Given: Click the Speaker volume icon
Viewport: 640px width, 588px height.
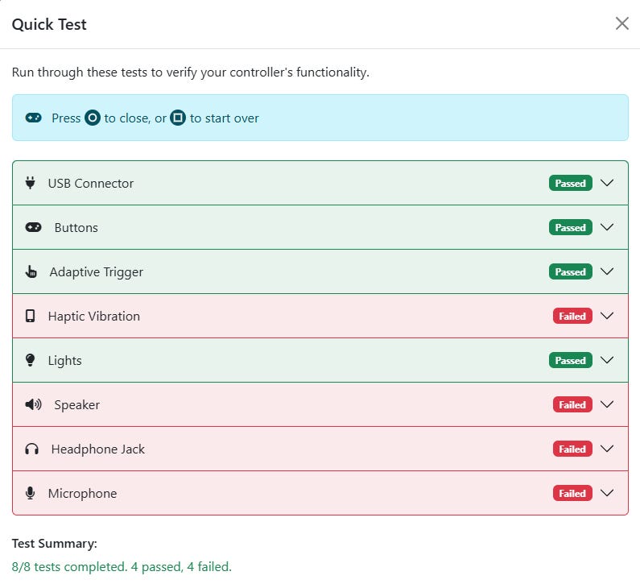Looking at the screenshot, I should tap(33, 404).
